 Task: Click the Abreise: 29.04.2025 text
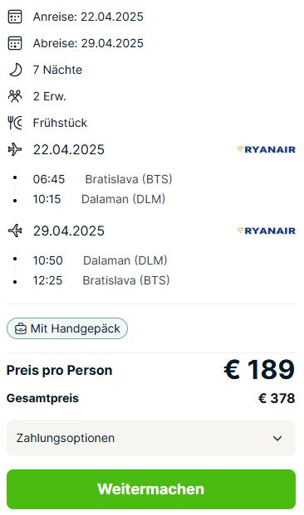tap(88, 43)
